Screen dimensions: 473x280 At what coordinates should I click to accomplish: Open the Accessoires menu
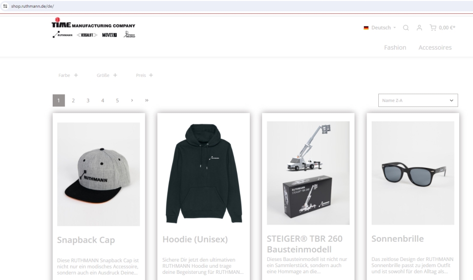pyautogui.click(x=435, y=48)
